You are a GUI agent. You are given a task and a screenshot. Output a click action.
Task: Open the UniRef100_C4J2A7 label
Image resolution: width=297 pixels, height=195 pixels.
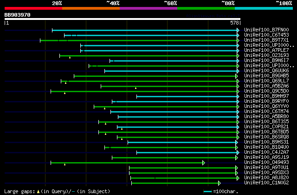click(266, 152)
